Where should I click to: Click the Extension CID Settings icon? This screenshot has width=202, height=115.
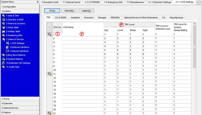[x=3, y=63]
